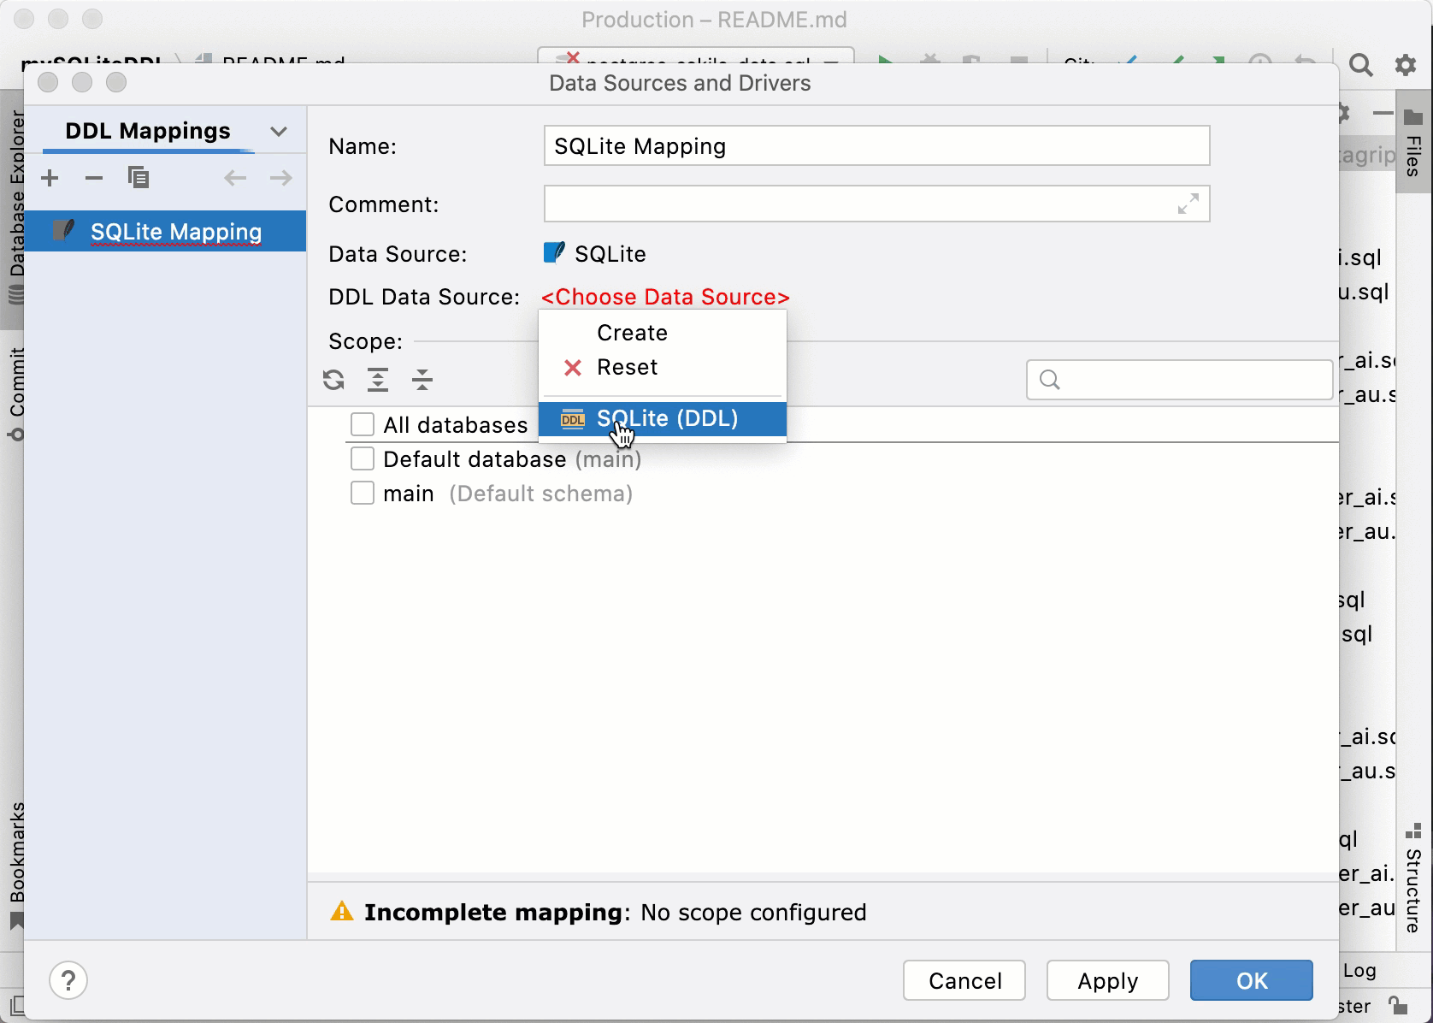Add a new DDL mapping with plus

pos(50,178)
